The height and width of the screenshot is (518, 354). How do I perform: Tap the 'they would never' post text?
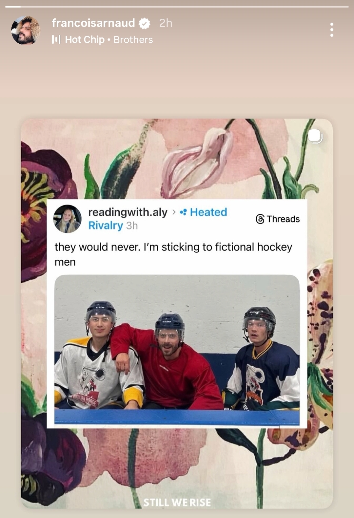(173, 254)
